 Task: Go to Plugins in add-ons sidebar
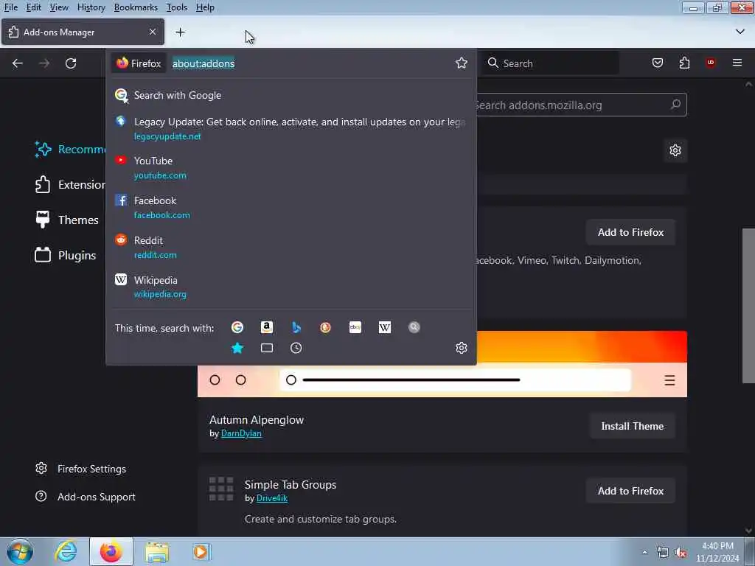click(x=66, y=255)
